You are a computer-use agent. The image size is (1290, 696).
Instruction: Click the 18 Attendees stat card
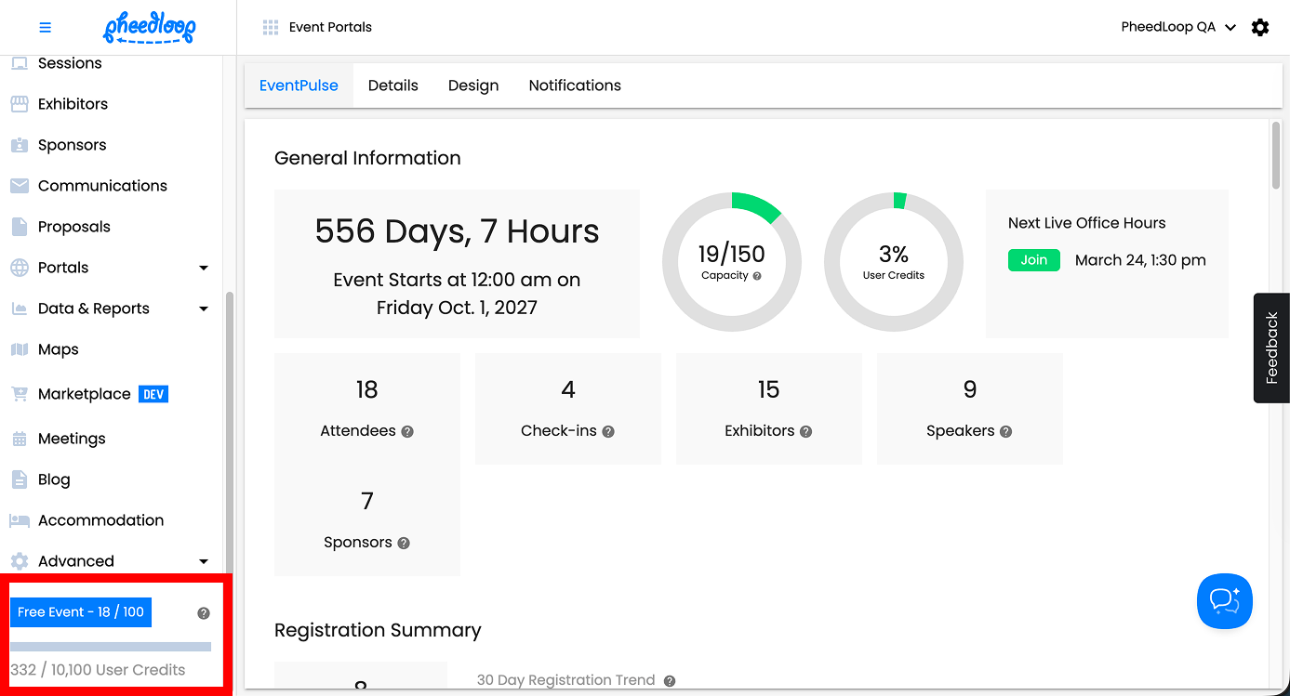tap(367, 409)
